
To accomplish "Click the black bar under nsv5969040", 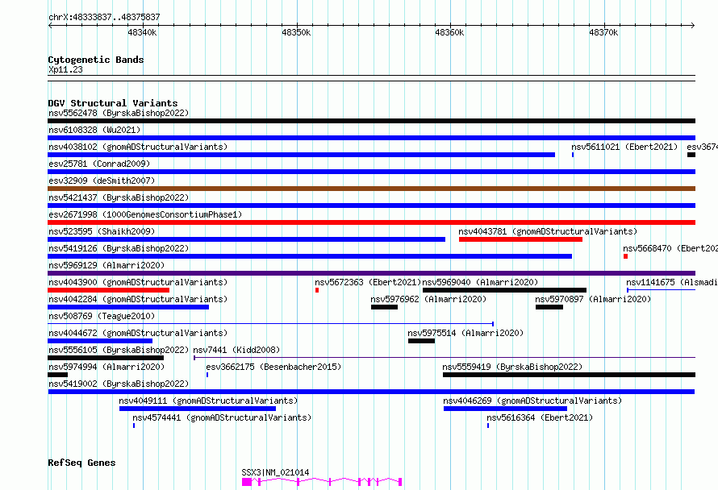I will (x=504, y=290).
